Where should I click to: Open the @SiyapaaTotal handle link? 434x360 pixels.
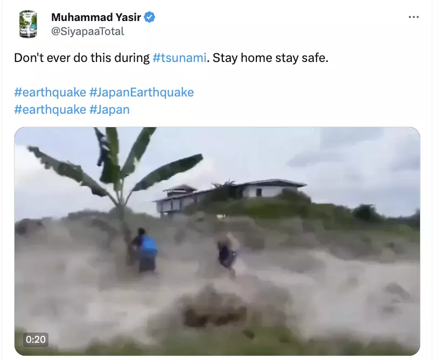pyautogui.click(x=88, y=31)
